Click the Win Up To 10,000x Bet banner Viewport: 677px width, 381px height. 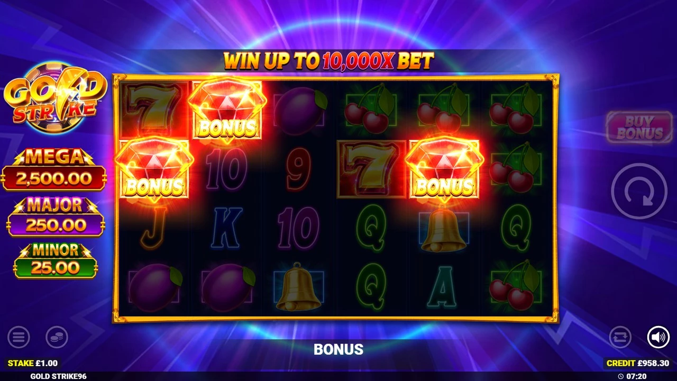(328, 61)
